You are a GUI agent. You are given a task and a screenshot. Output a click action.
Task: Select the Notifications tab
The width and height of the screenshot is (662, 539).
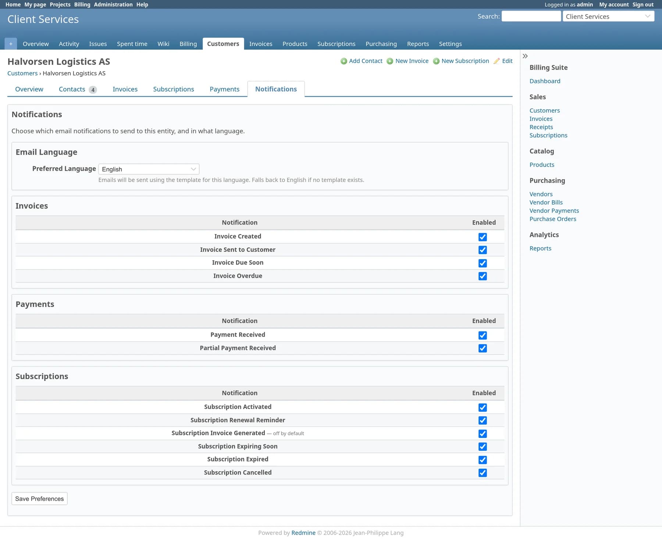click(276, 89)
